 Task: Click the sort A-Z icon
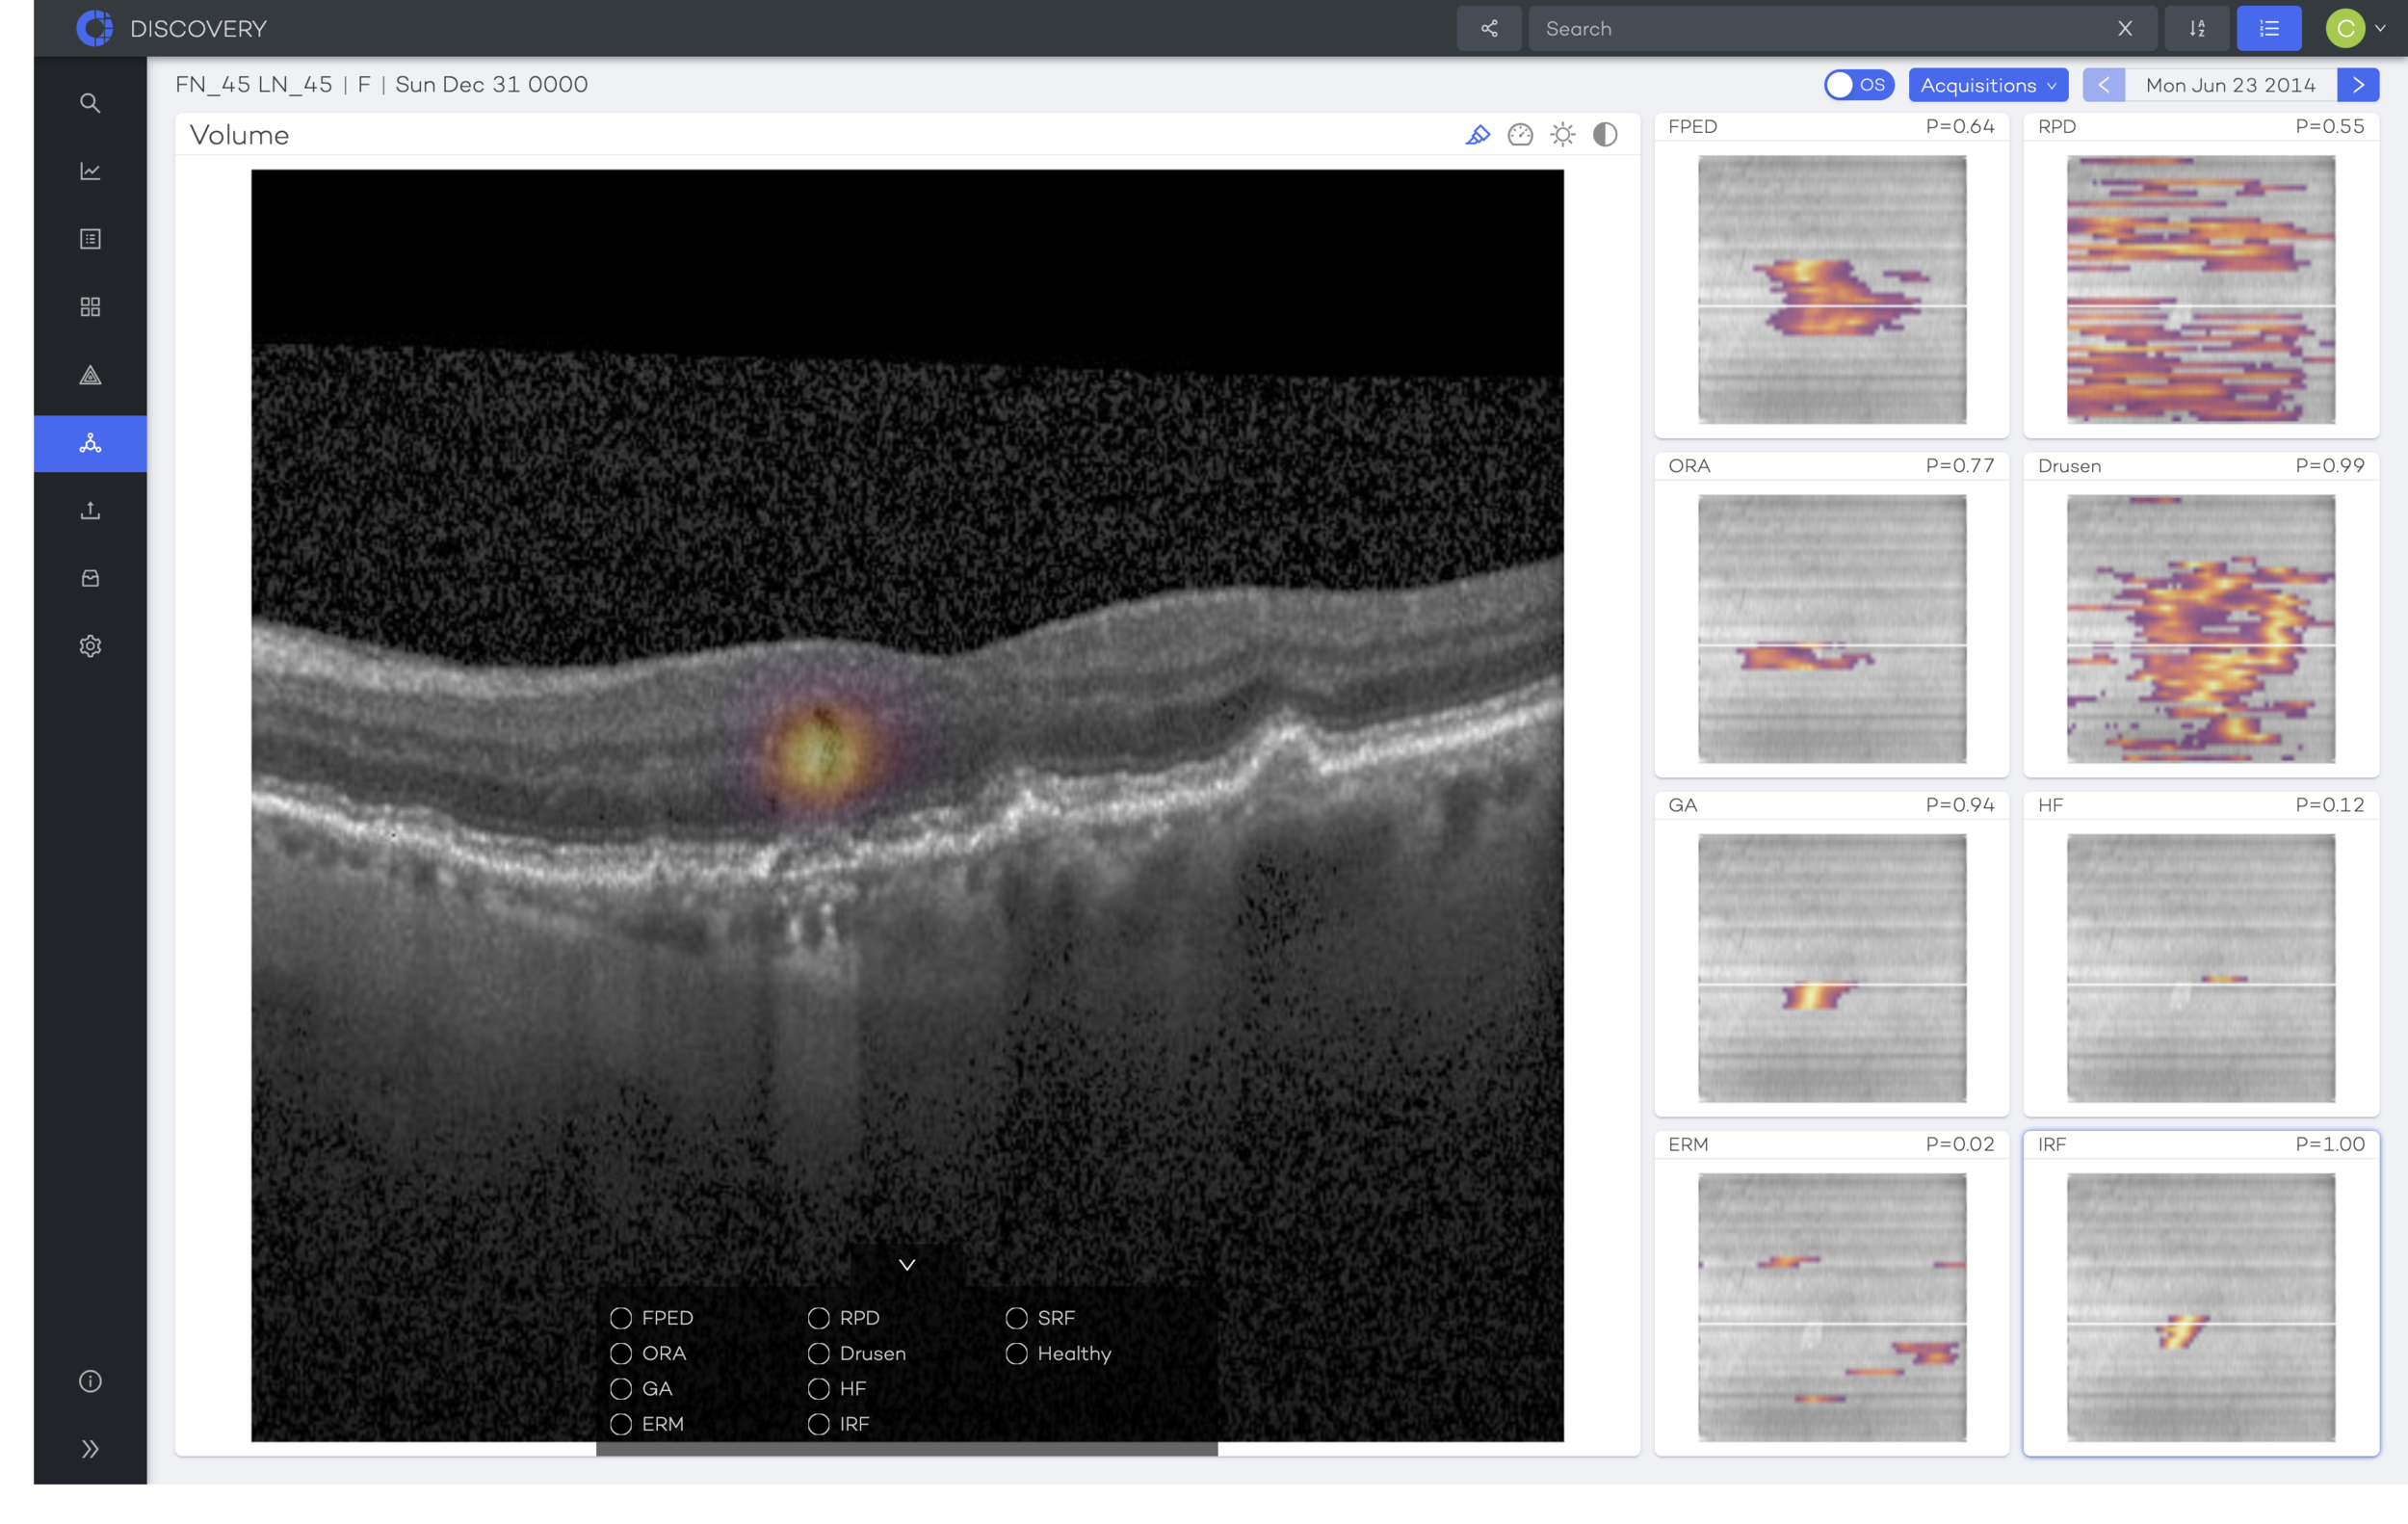click(x=2197, y=28)
